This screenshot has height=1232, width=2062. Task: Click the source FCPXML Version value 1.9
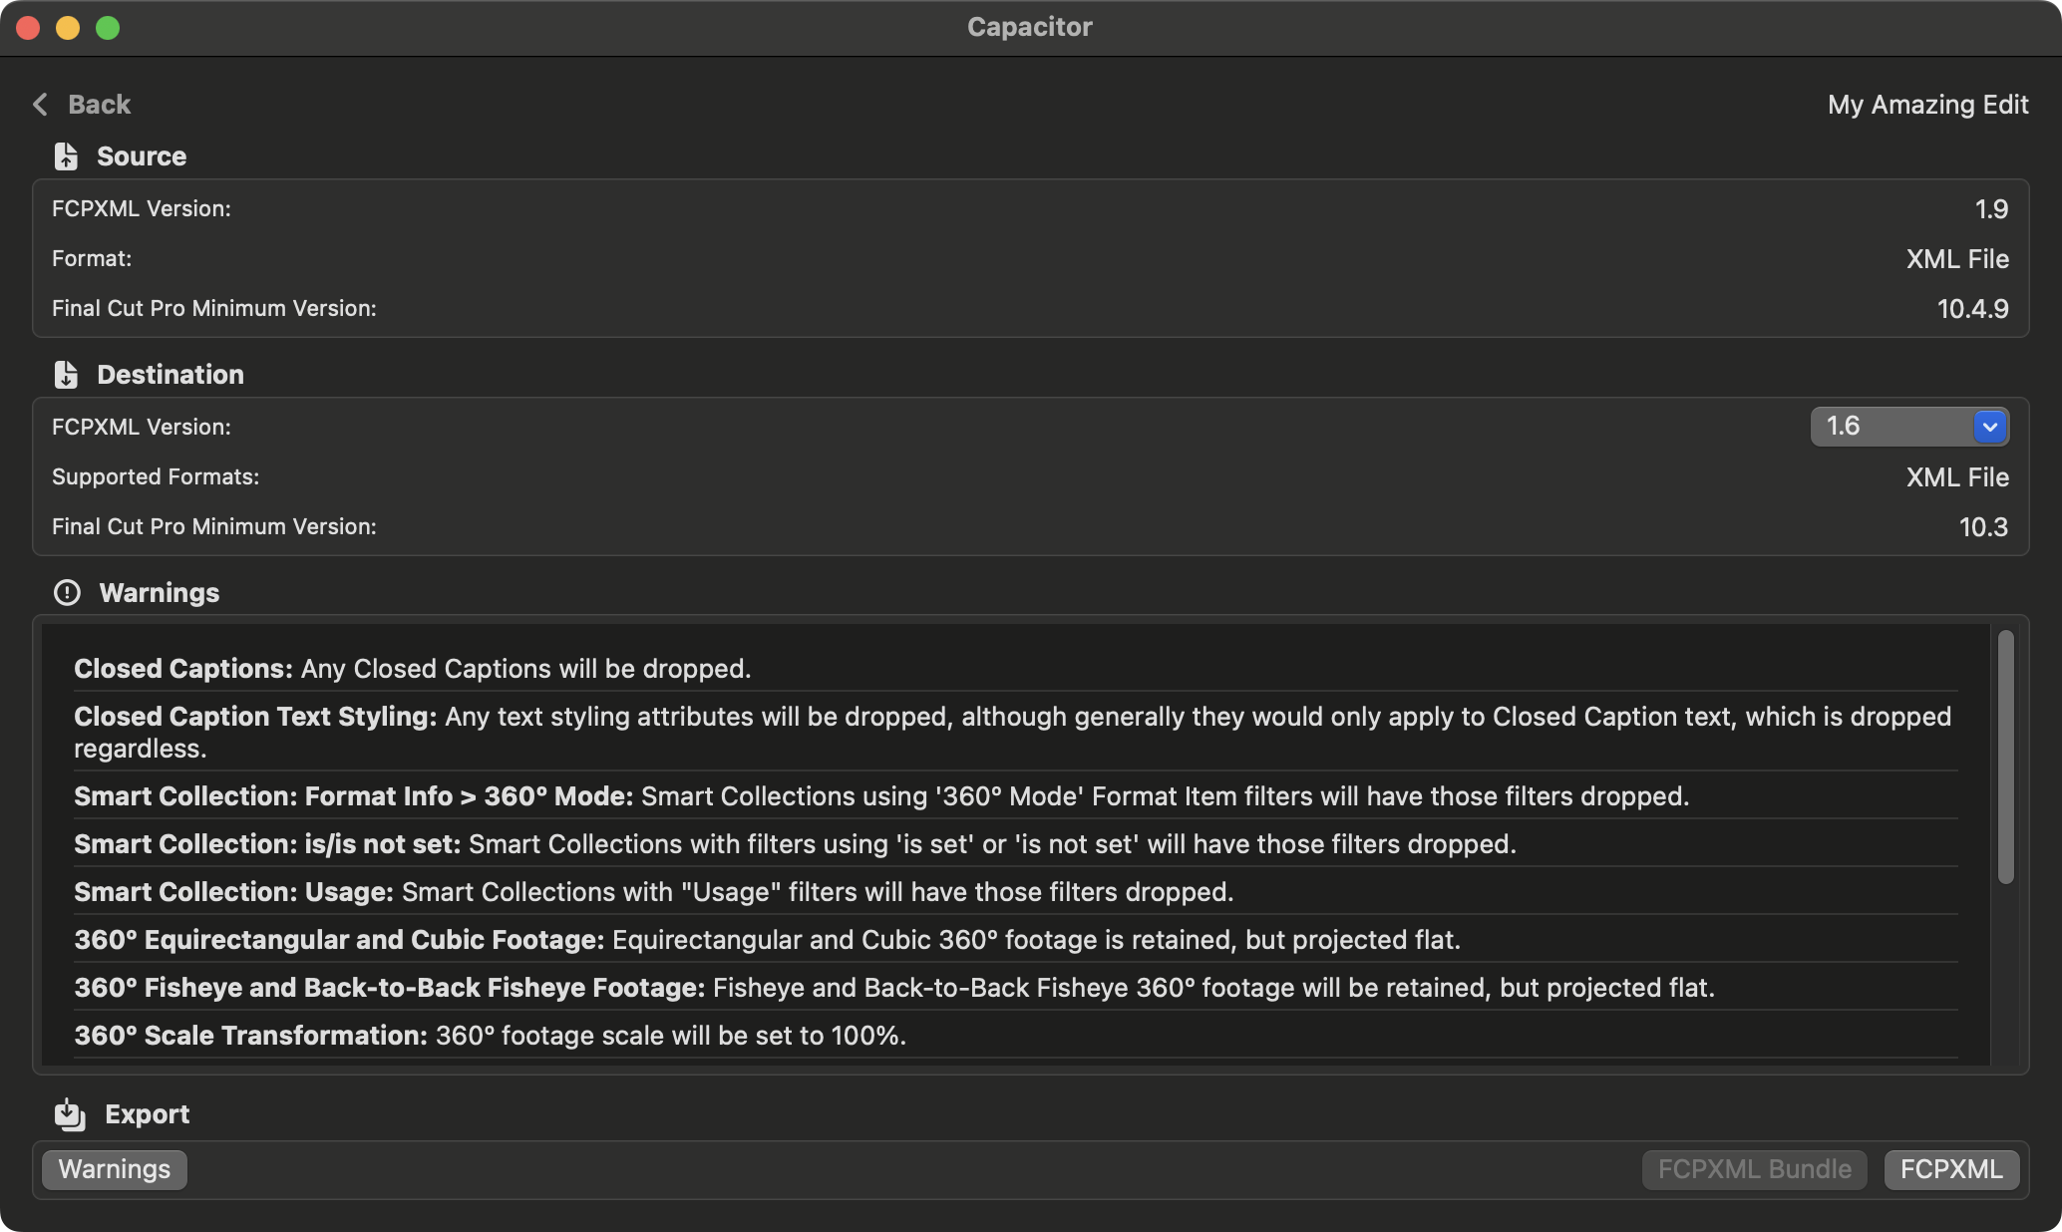tap(1990, 209)
